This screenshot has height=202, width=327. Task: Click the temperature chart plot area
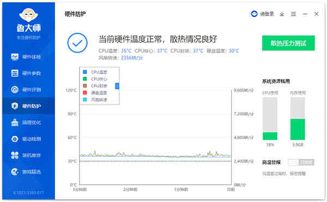(x=155, y=137)
